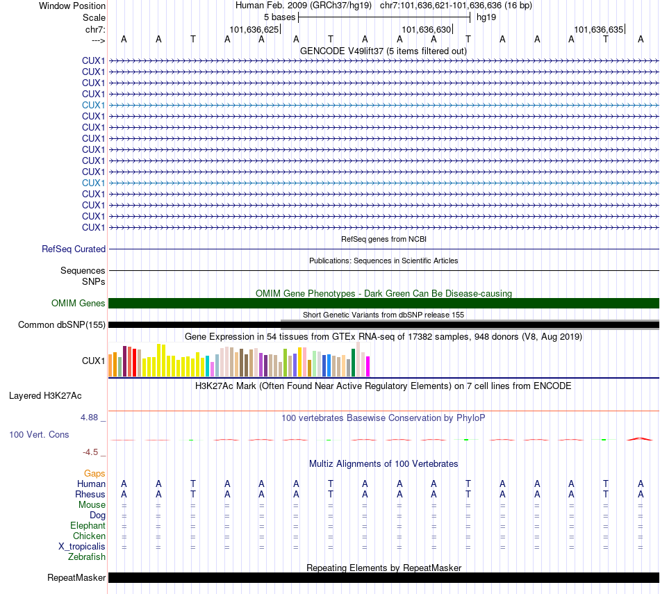
Task: Click the CUX1 label beside the GTEx bar chart
Action: [x=94, y=361]
